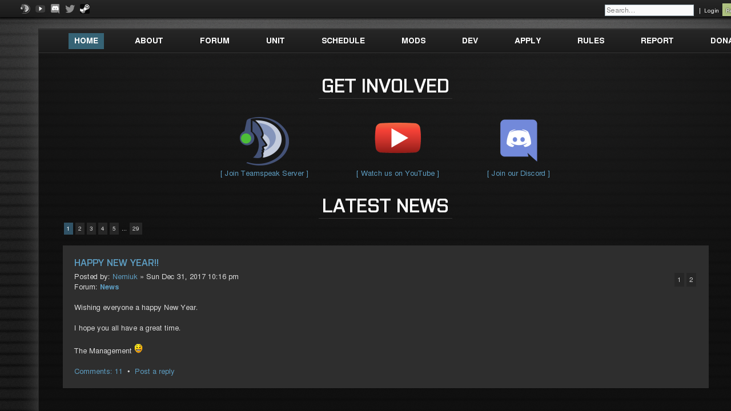Click the large Discord logo

coord(519,140)
